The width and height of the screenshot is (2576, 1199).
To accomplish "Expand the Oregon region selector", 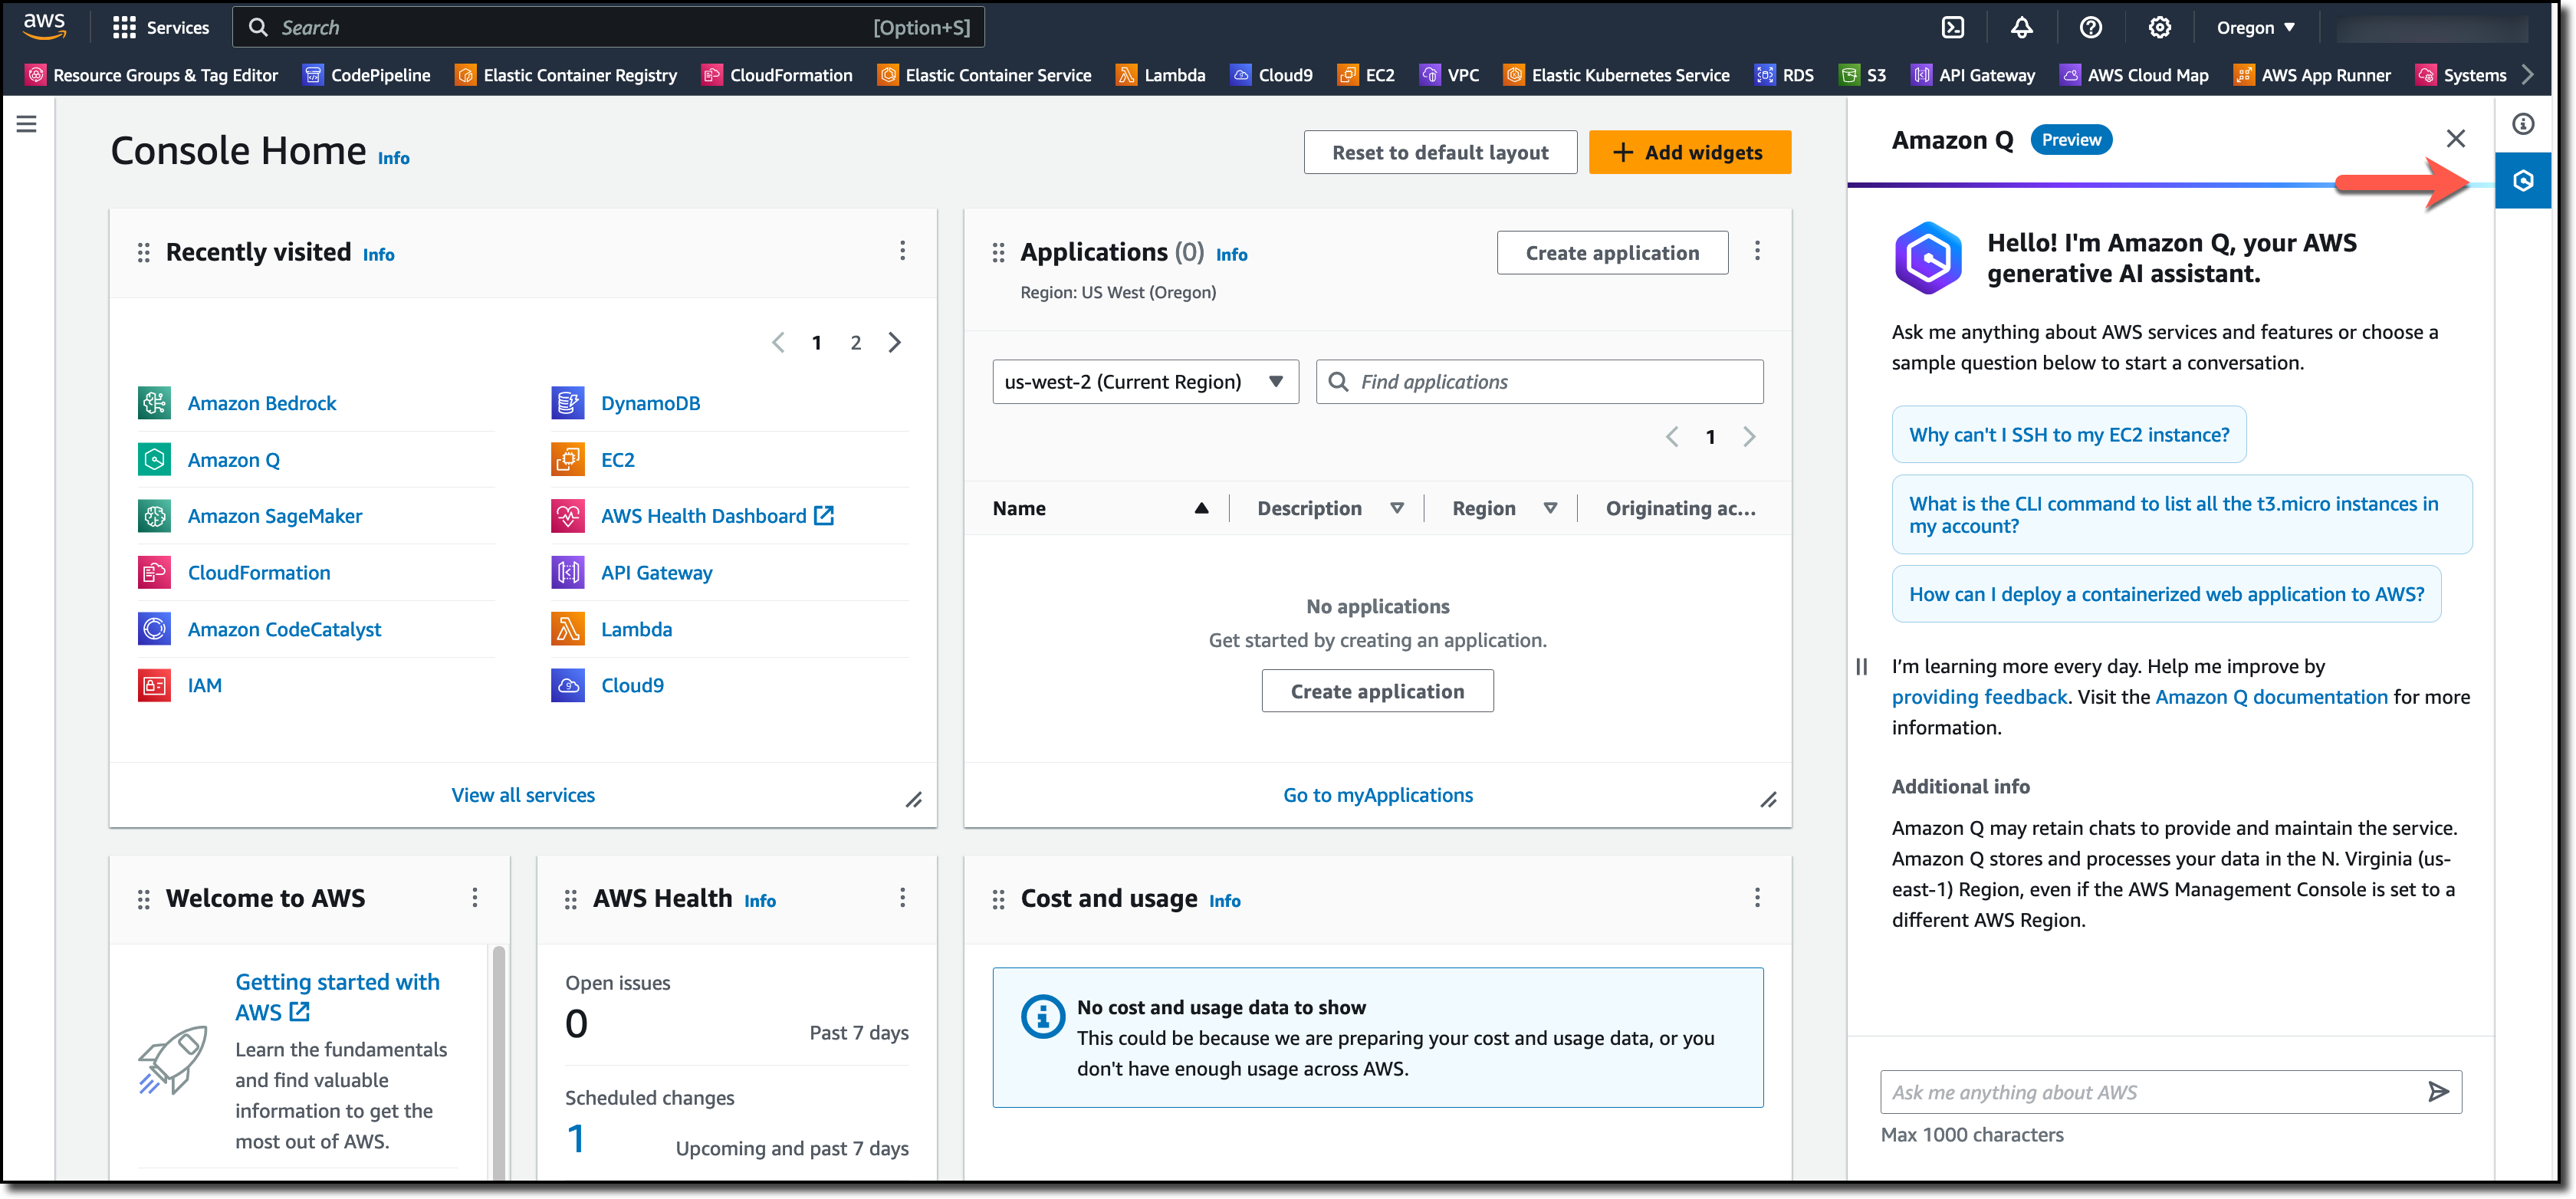I will pos(2255,27).
